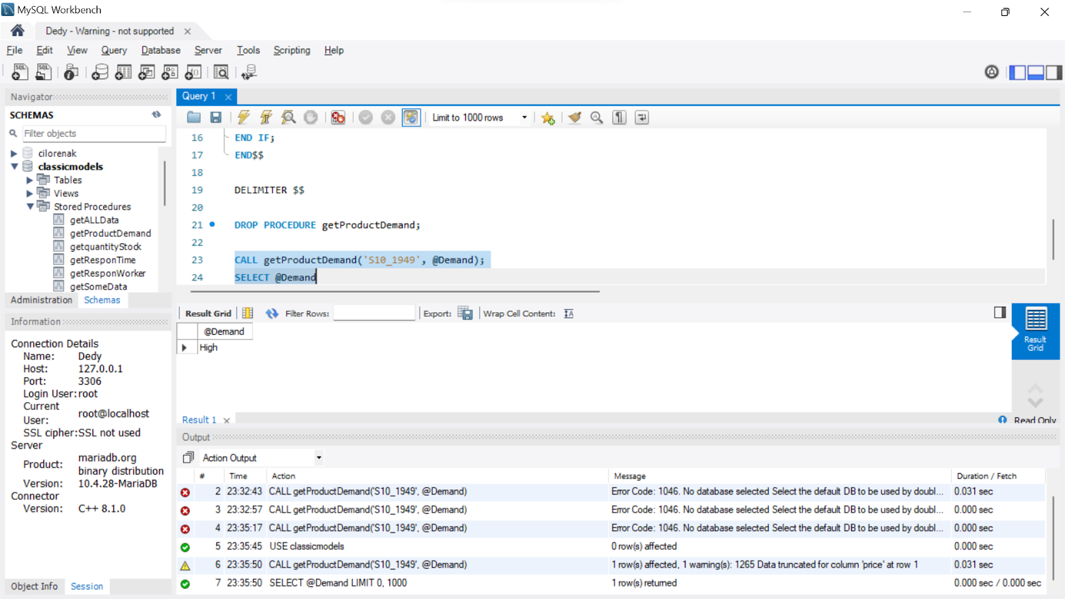Reconnect to DBMS toolbar icon
The height and width of the screenshot is (599, 1065).
[249, 72]
